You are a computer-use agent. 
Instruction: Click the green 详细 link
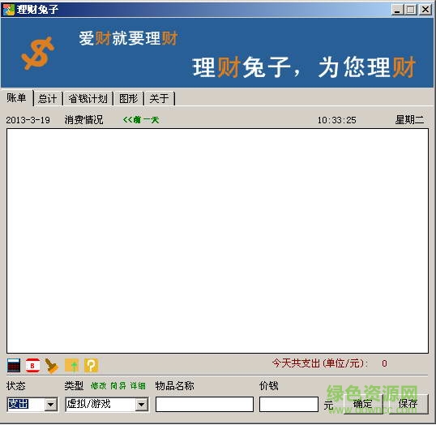(138, 386)
